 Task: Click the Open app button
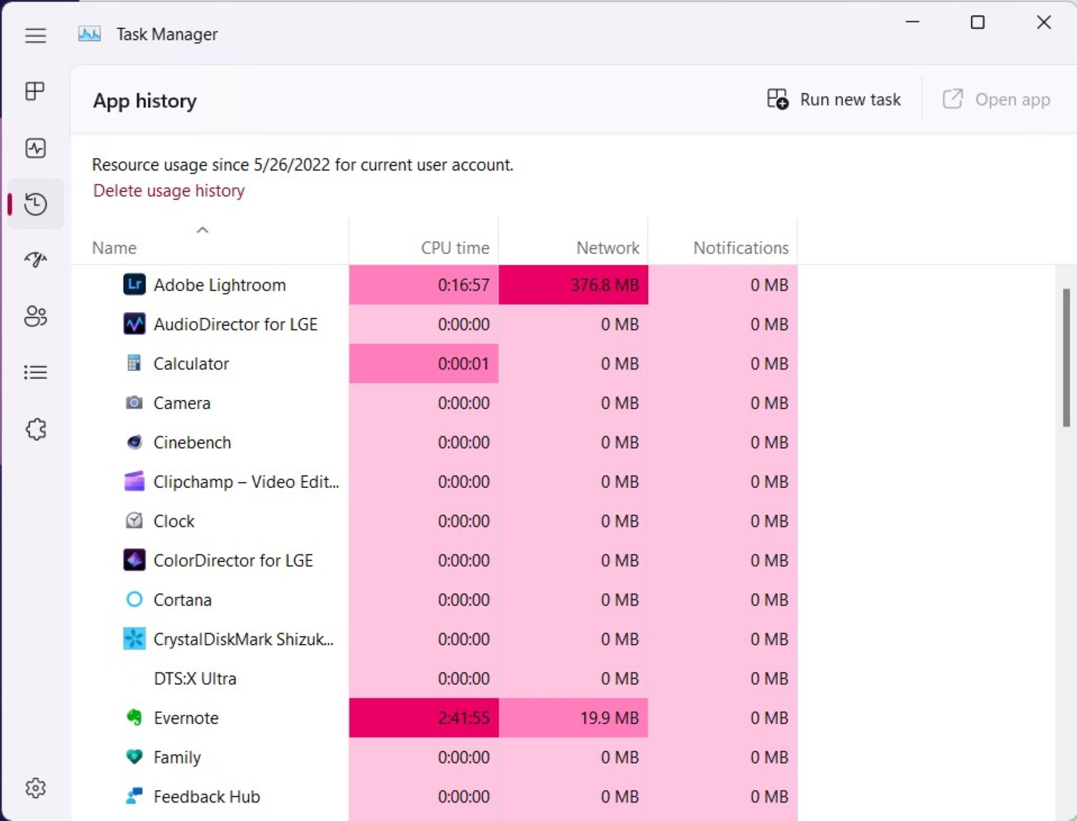click(x=997, y=99)
